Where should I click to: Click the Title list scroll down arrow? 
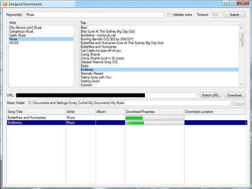click(241, 84)
